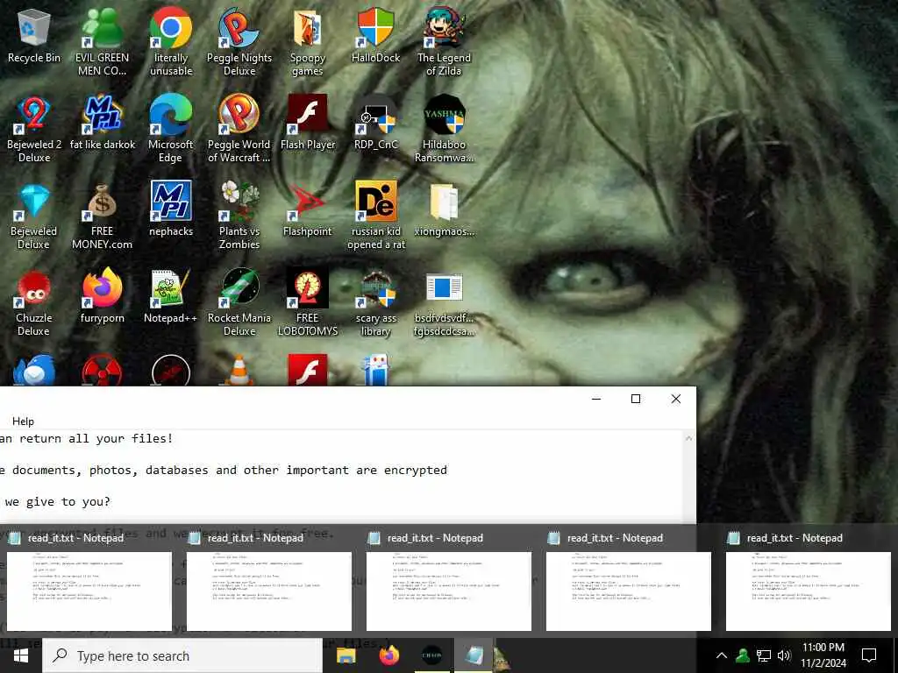Open the clock showing 11:00 PM
This screenshot has height=673, width=898.
823,655
